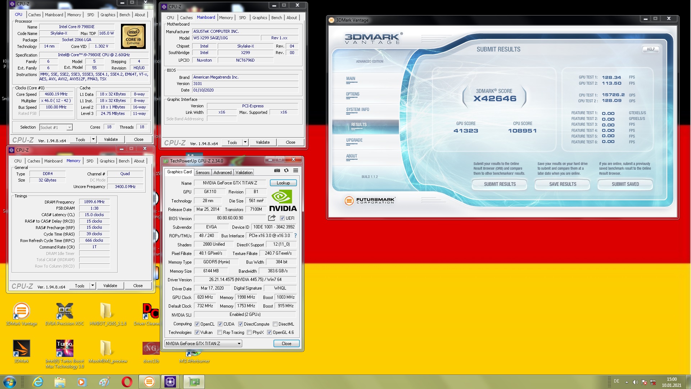Click the Windows Start orb
691x389 pixels.
click(x=9, y=382)
